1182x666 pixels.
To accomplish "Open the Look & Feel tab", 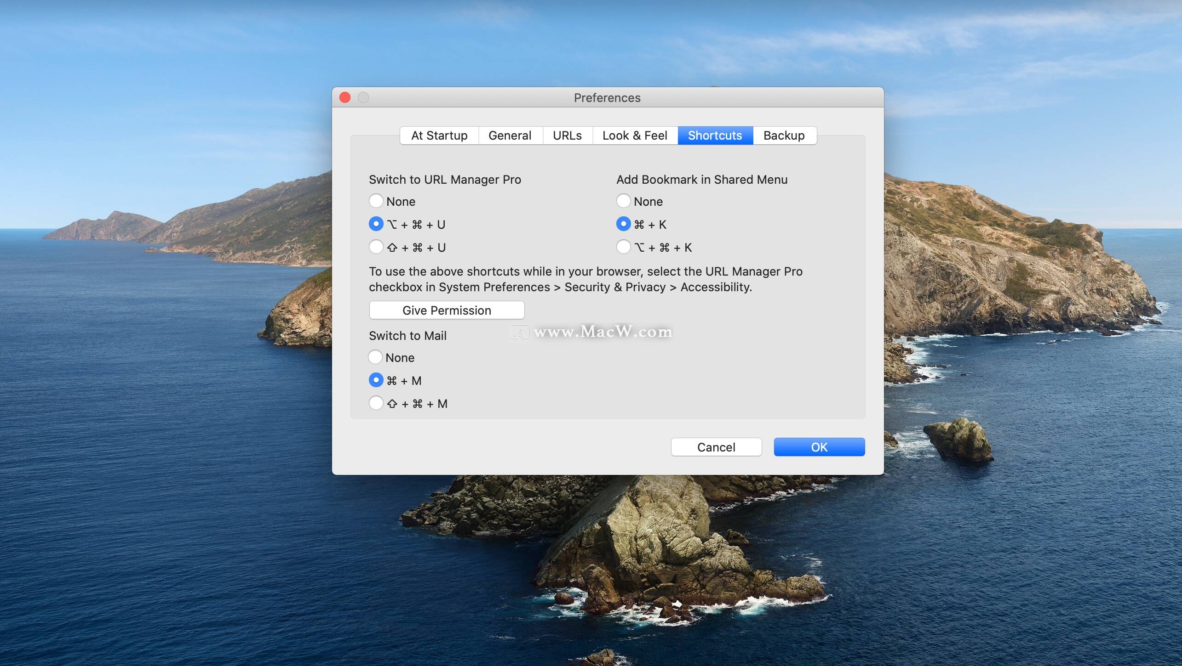I will (x=634, y=135).
